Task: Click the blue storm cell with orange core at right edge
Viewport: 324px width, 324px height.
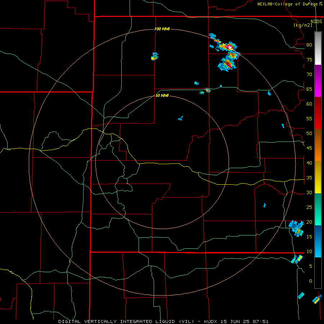Action: (297, 228)
